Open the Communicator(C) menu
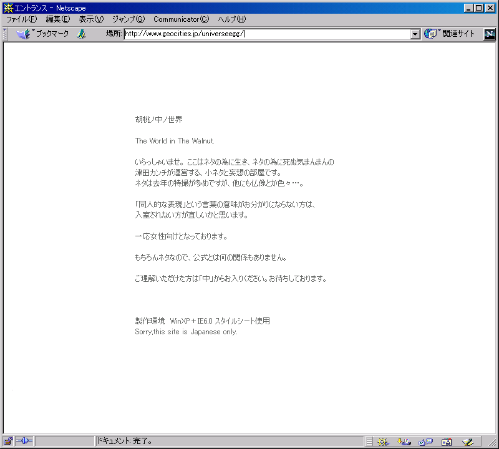Screen dimensions: 499x449 pos(182,19)
